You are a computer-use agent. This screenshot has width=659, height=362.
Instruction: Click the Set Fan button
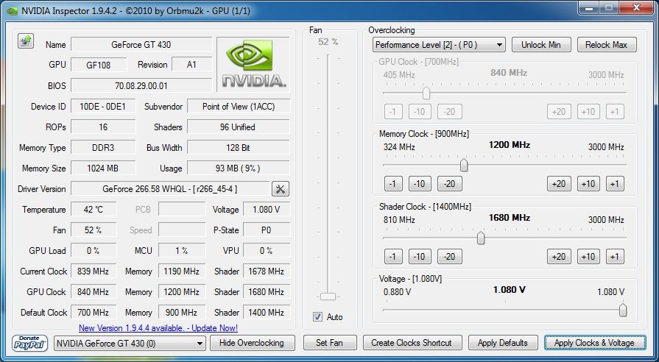point(329,343)
